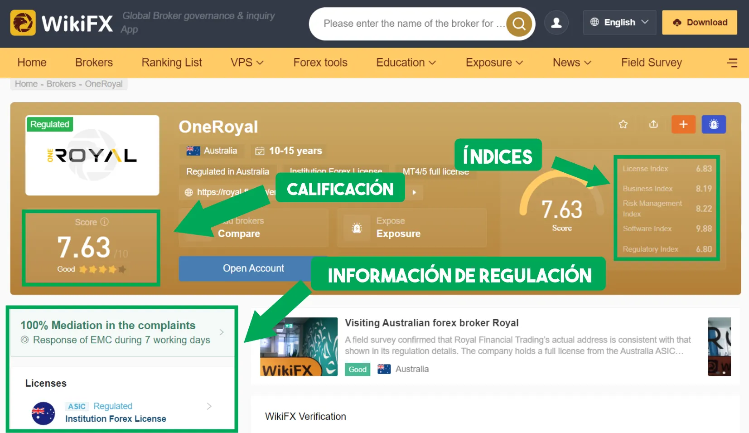The width and height of the screenshot is (749, 433).
Task: Open the 100% Mediation chevron arrow
Action: click(222, 332)
